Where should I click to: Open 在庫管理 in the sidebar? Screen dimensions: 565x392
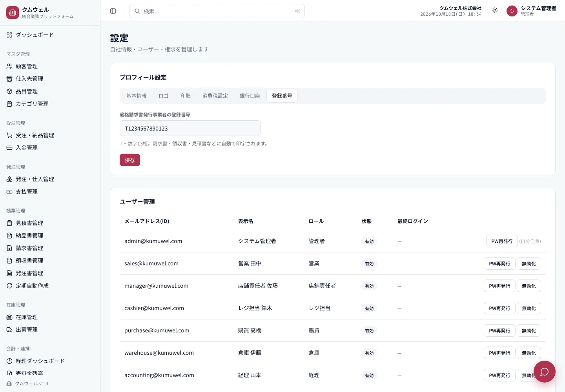(50, 317)
